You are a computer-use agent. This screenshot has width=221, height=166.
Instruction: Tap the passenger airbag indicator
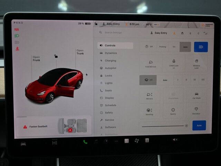(x=208, y=25)
